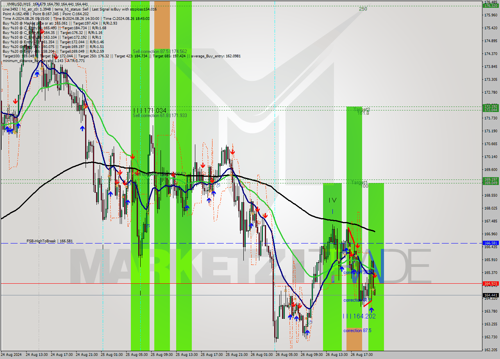Screen dimensions: 500x359
Task: Click the 173.845 price axis label
Action: (491, 67)
